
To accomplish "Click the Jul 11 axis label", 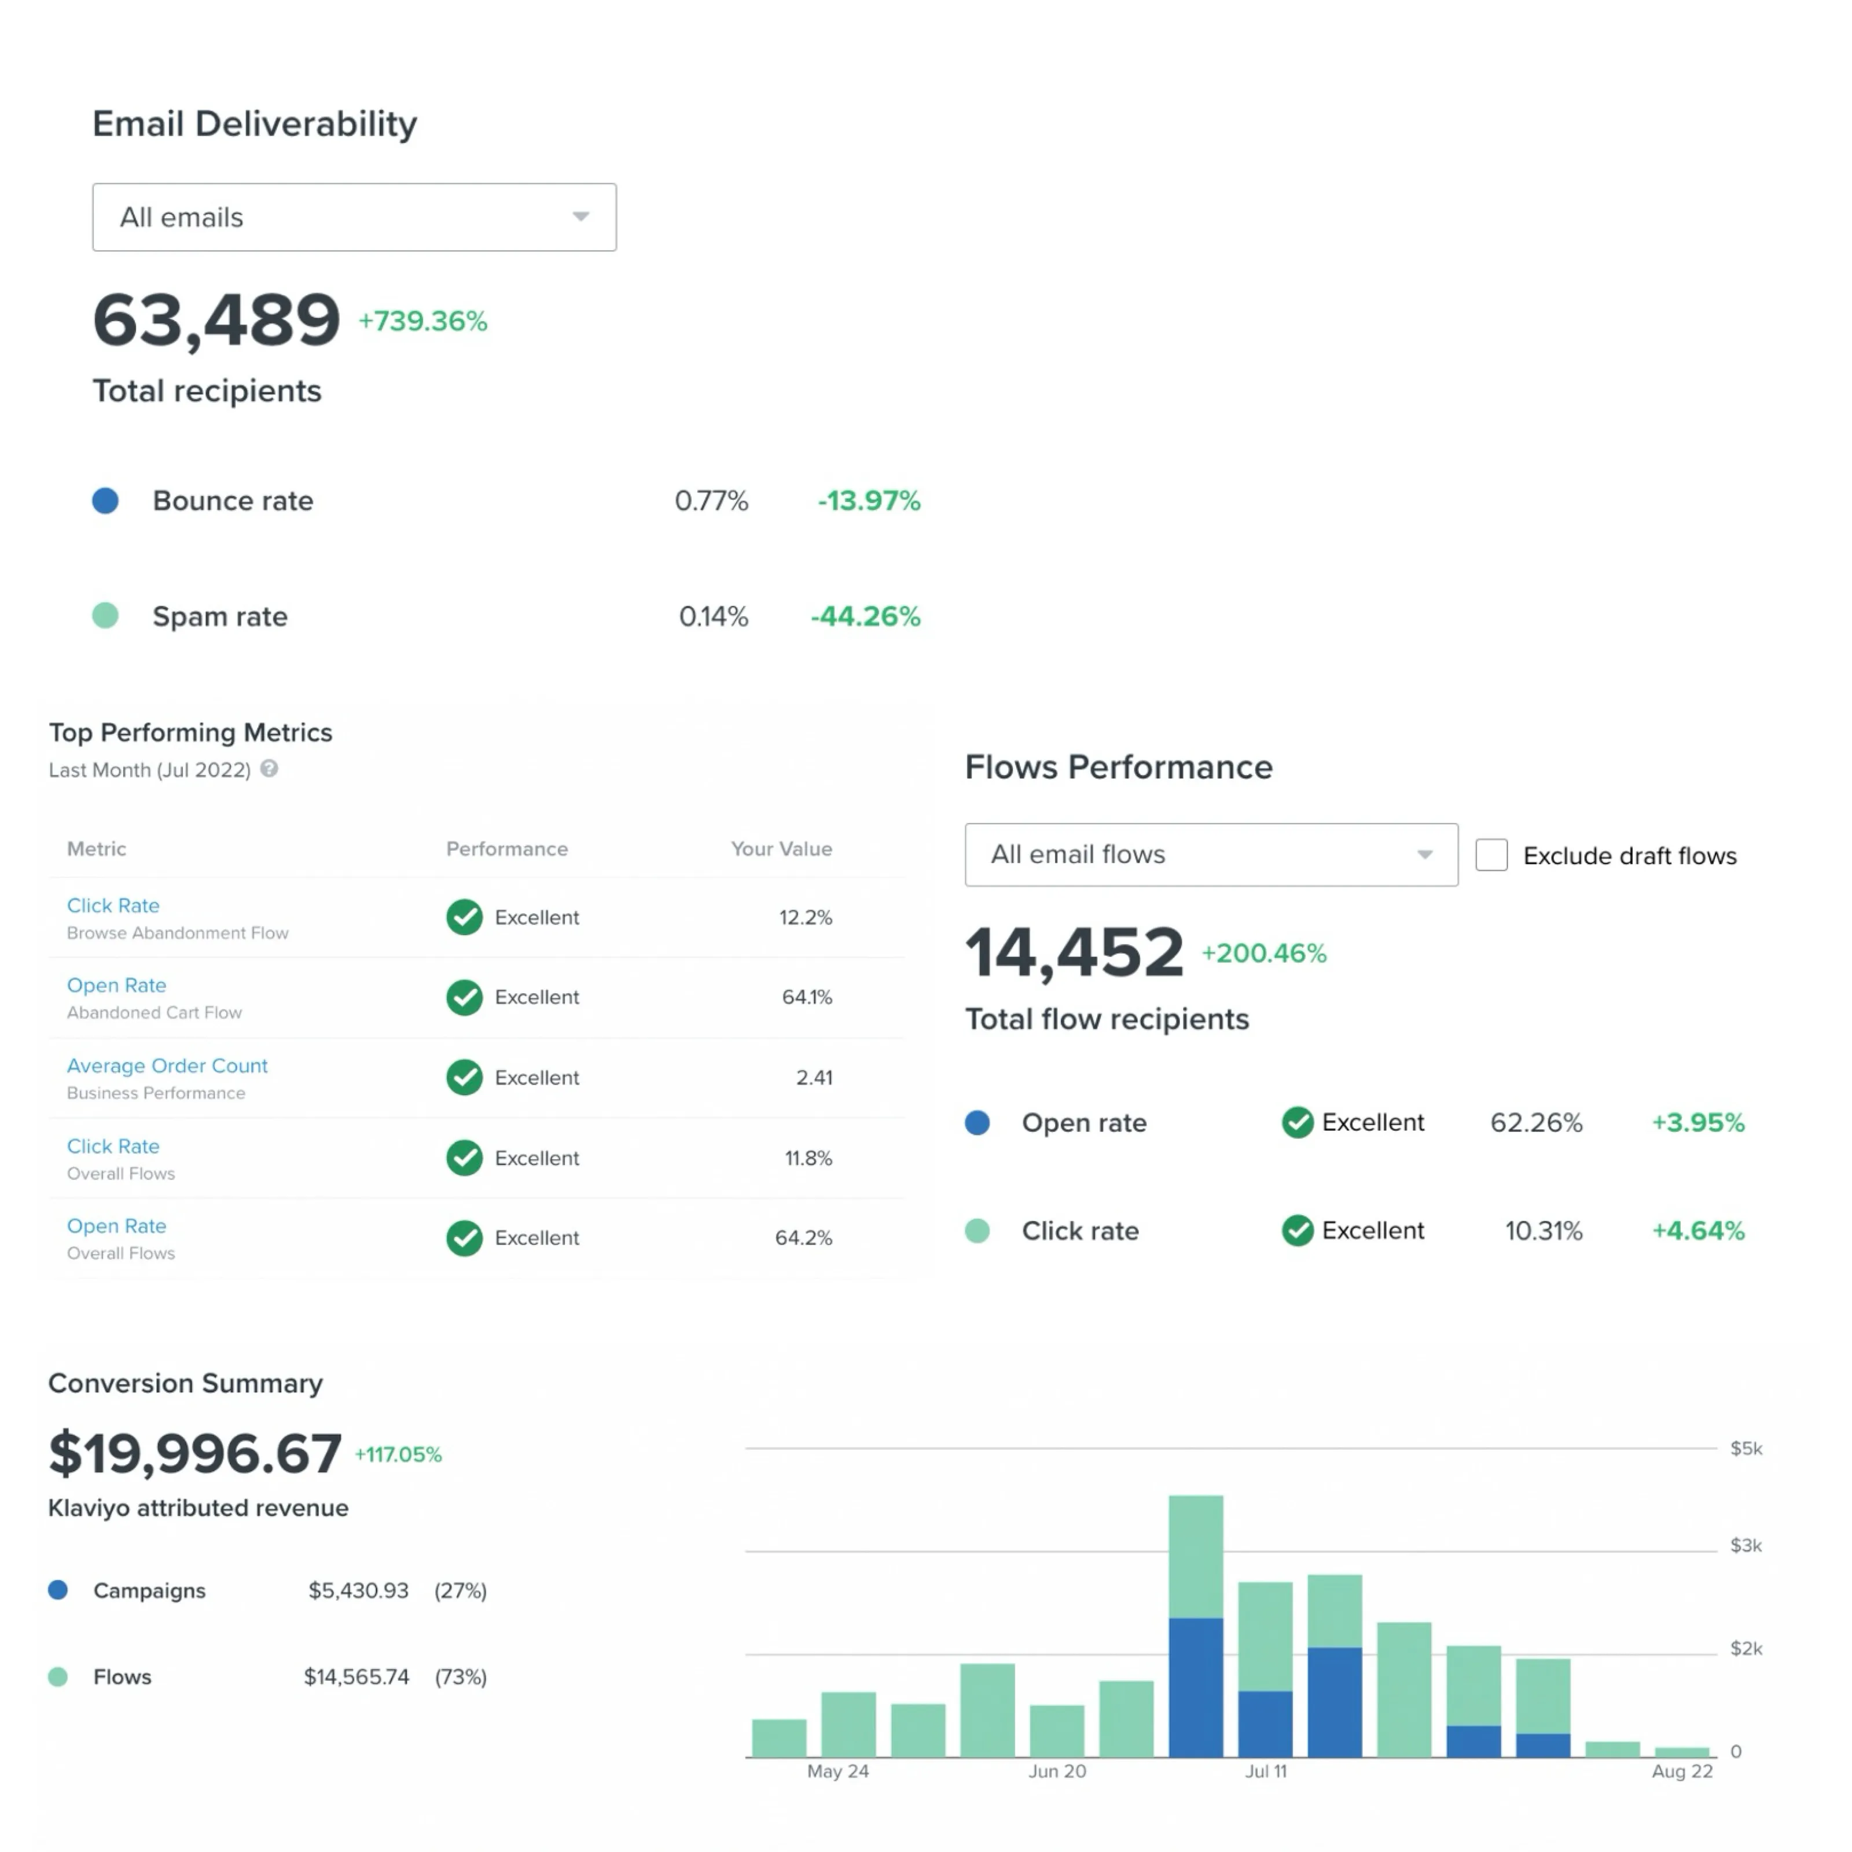I will click(x=1265, y=1772).
